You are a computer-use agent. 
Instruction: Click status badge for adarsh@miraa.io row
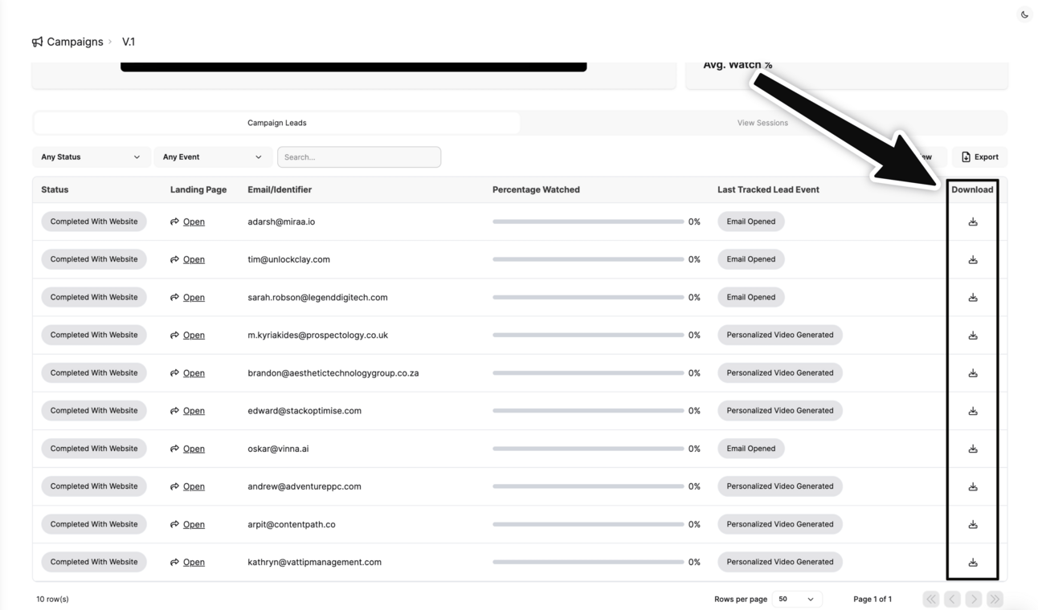tap(94, 222)
